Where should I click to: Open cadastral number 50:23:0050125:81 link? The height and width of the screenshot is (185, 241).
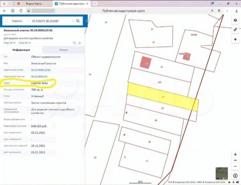point(41,70)
